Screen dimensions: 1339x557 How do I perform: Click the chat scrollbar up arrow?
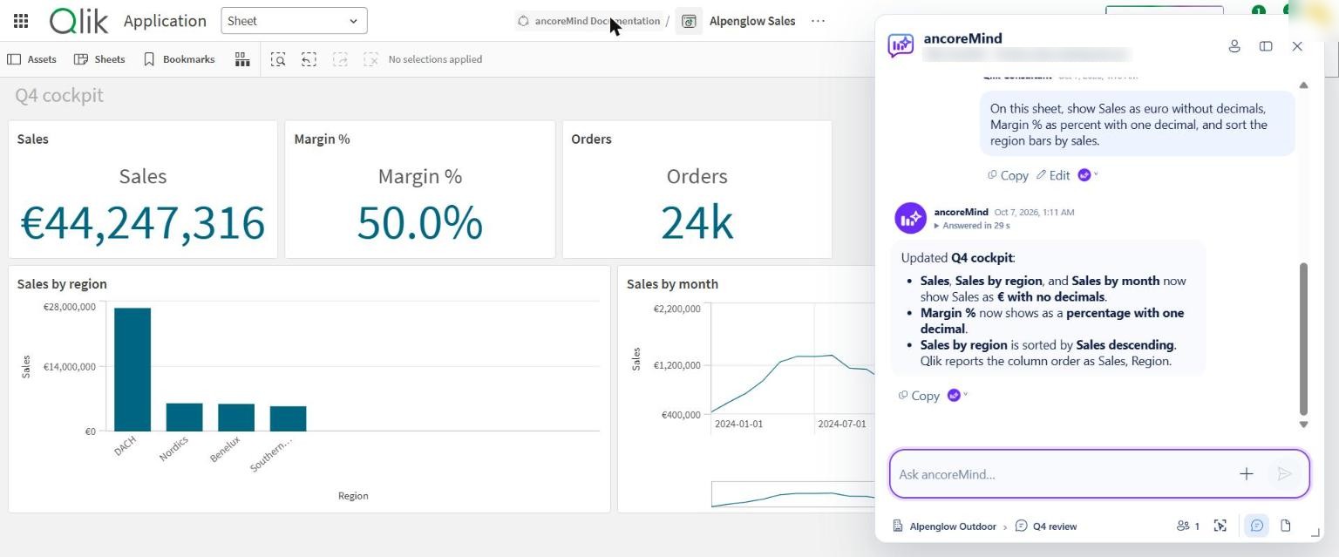tap(1303, 85)
